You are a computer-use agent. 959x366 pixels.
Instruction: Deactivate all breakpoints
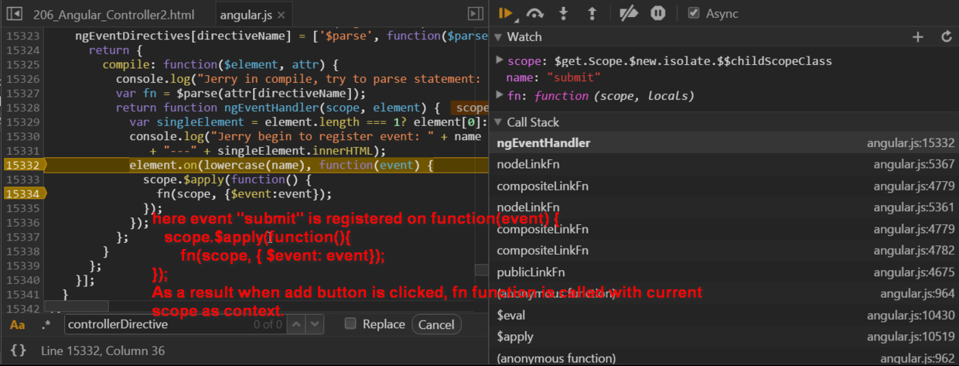[630, 13]
